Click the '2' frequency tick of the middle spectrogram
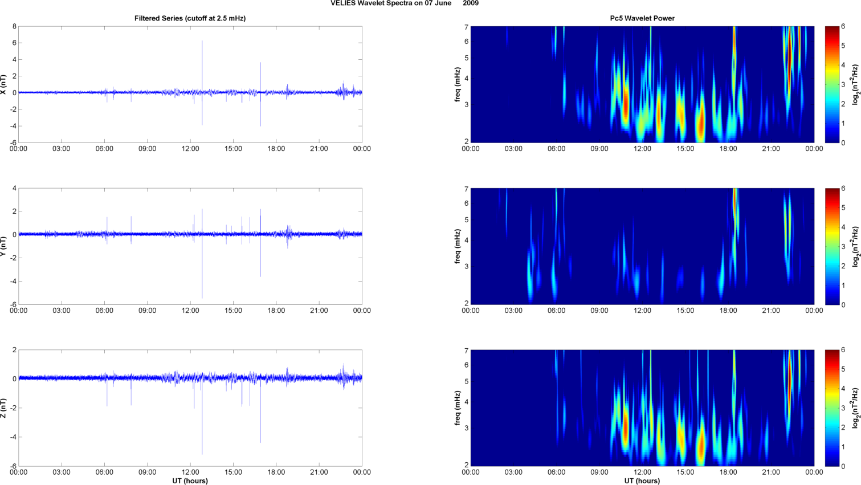 [x=466, y=303]
